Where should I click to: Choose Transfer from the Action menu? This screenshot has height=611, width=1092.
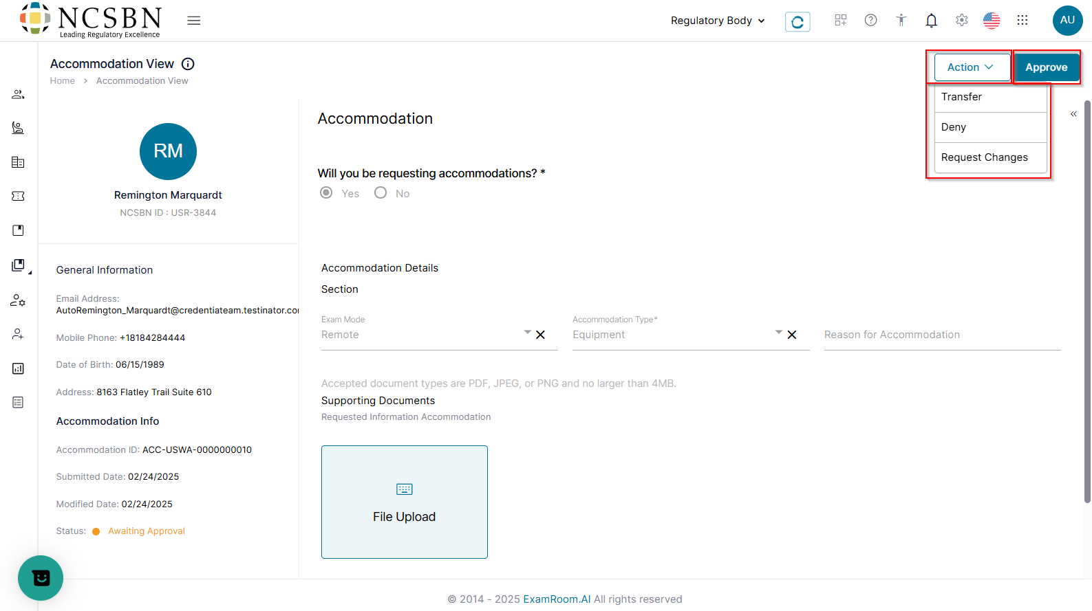point(961,97)
